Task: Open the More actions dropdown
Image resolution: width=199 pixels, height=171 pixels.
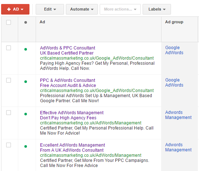Action: coord(120,9)
